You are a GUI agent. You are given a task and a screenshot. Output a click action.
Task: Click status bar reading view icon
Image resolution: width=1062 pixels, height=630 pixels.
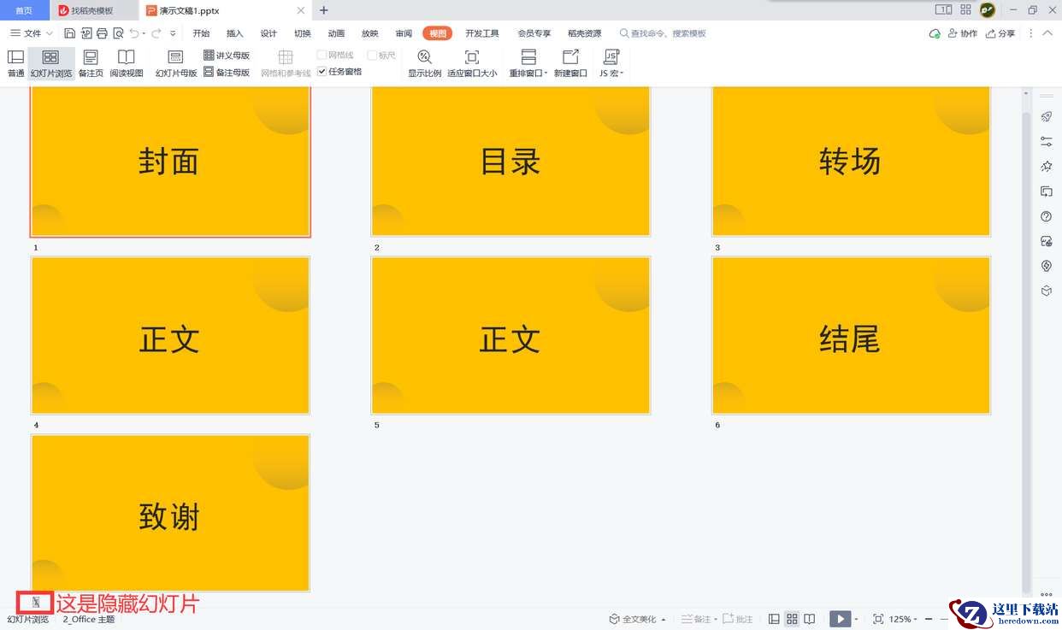(x=810, y=619)
